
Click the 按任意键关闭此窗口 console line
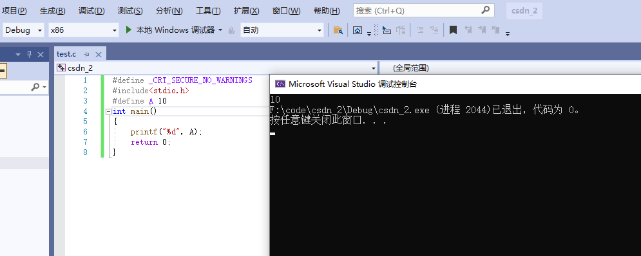coord(329,120)
